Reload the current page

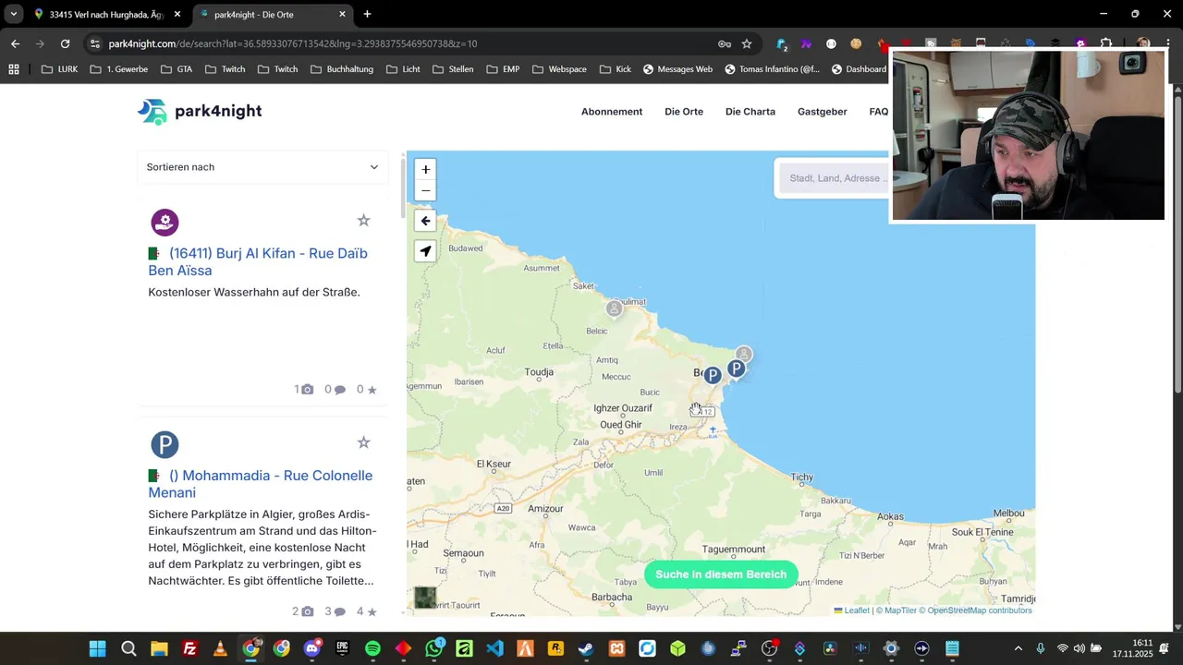click(x=65, y=43)
